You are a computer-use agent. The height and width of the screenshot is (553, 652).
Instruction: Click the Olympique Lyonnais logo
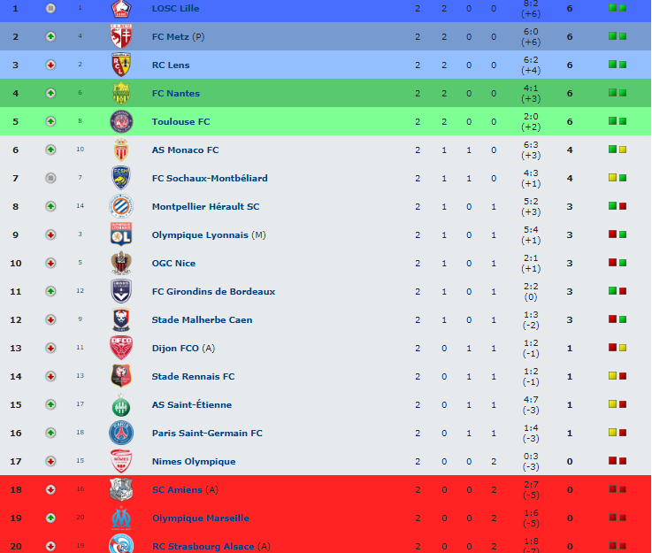pyautogui.click(x=121, y=234)
